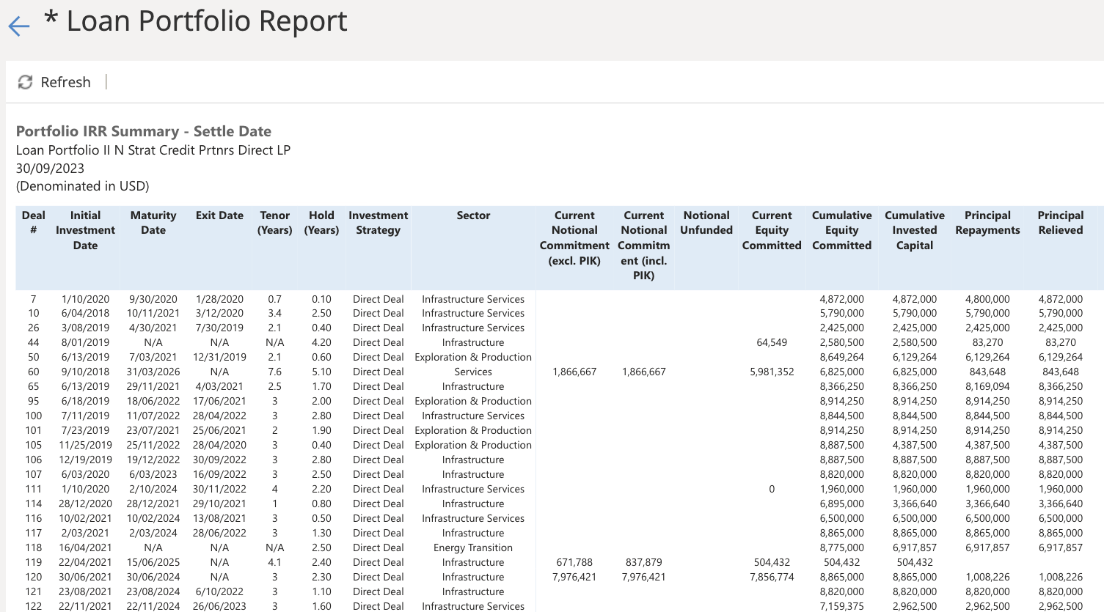The image size is (1104, 612).
Task: Select deal number 60 cell
Action: pos(33,372)
